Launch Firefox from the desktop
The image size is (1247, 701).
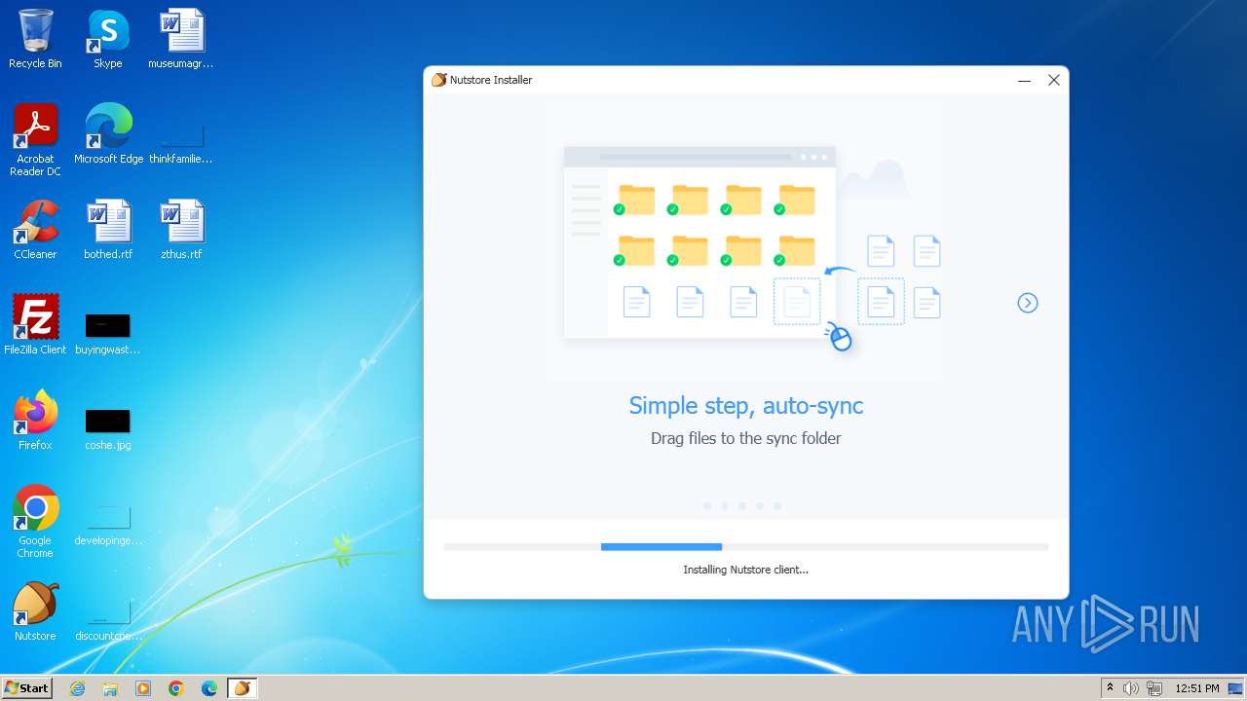(35, 421)
